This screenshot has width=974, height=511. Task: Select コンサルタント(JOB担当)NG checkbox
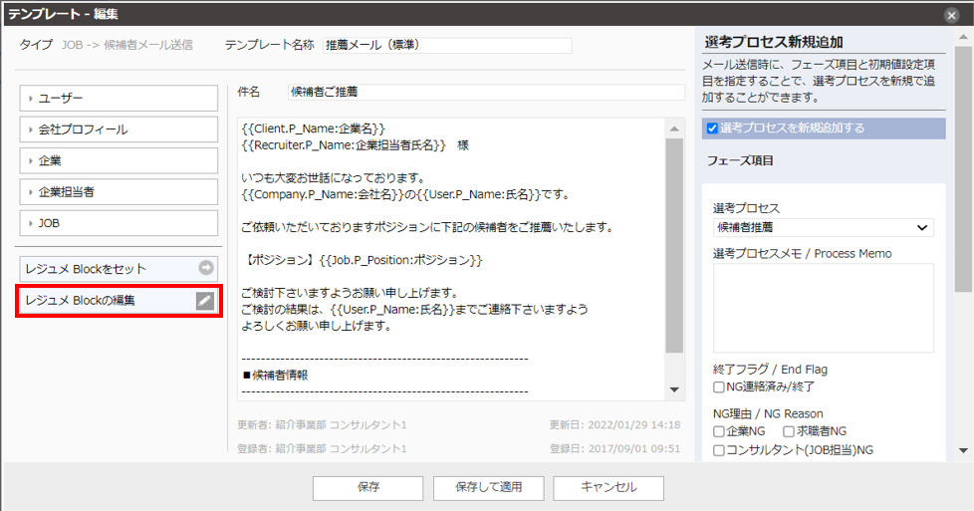pyautogui.click(x=719, y=450)
